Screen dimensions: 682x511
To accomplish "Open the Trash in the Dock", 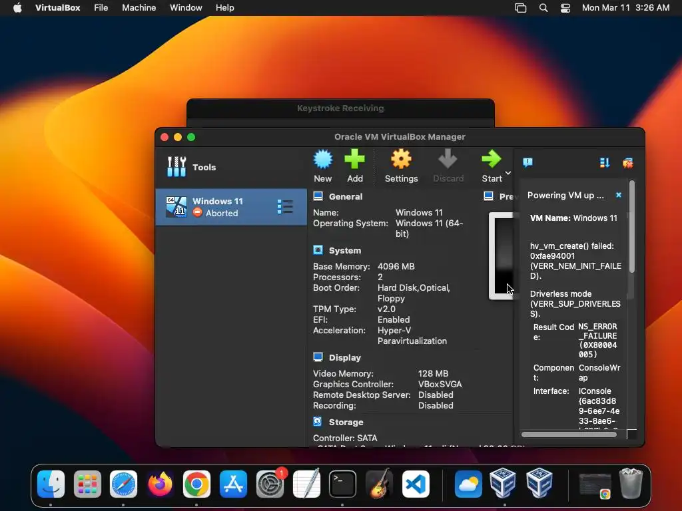I will point(631,483).
